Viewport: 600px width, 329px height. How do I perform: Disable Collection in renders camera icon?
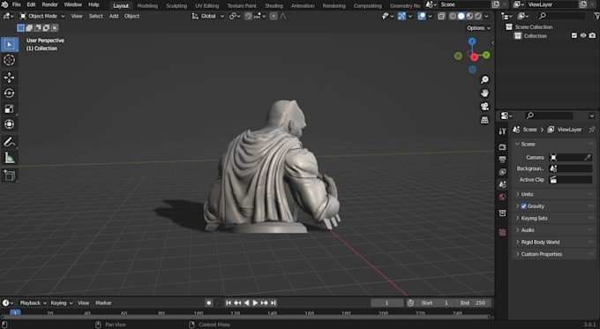592,35
